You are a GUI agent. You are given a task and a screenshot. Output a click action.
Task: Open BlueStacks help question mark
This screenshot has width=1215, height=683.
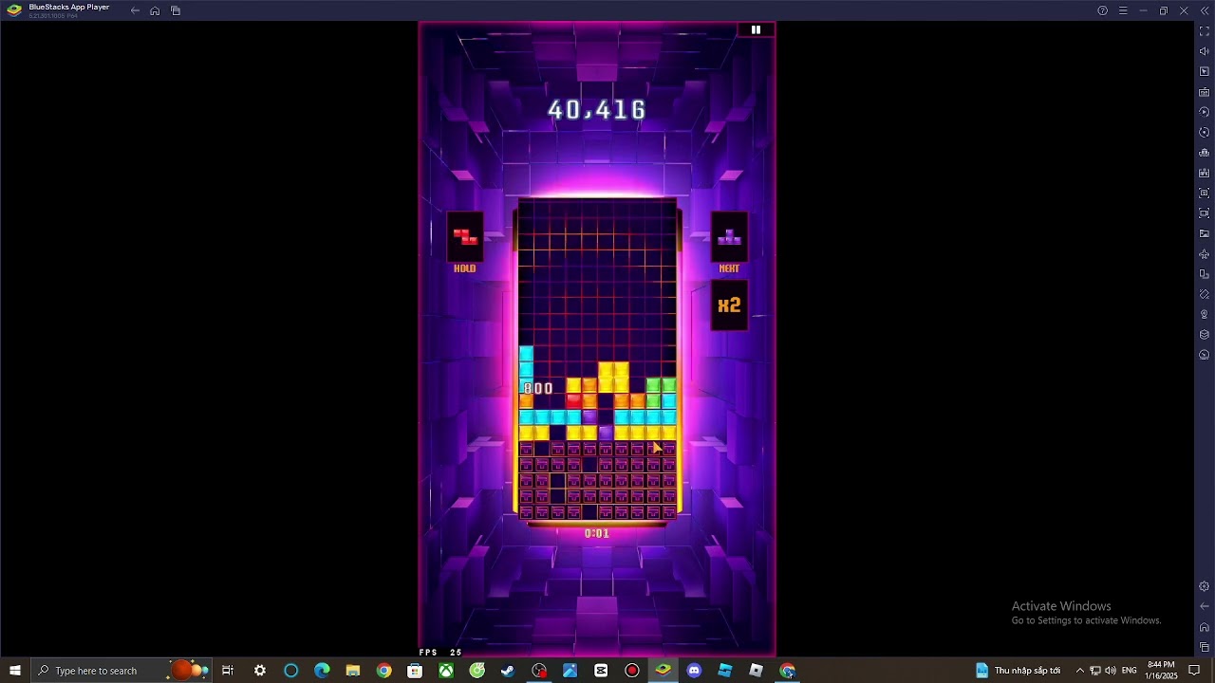tap(1102, 10)
